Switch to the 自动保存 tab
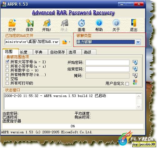157x148 pixels. (x=57, y=52)
